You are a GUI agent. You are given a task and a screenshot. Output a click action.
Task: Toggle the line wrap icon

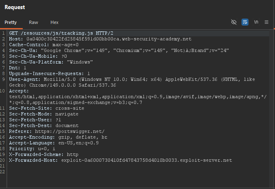click(245, 22)
